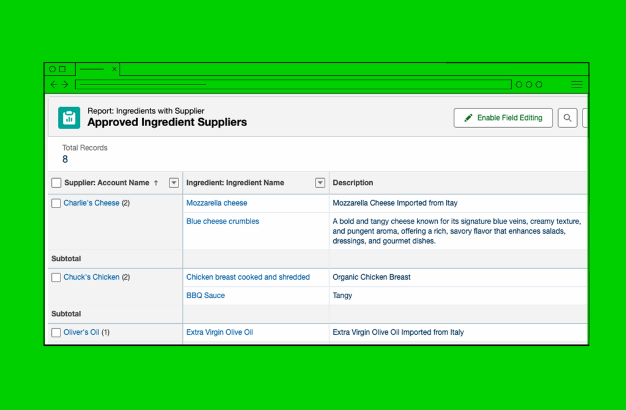The height and width of the screenshot is (410, 626).
Task: Open the Mozzarella cheese ingredient link
Action: point(216,203)
